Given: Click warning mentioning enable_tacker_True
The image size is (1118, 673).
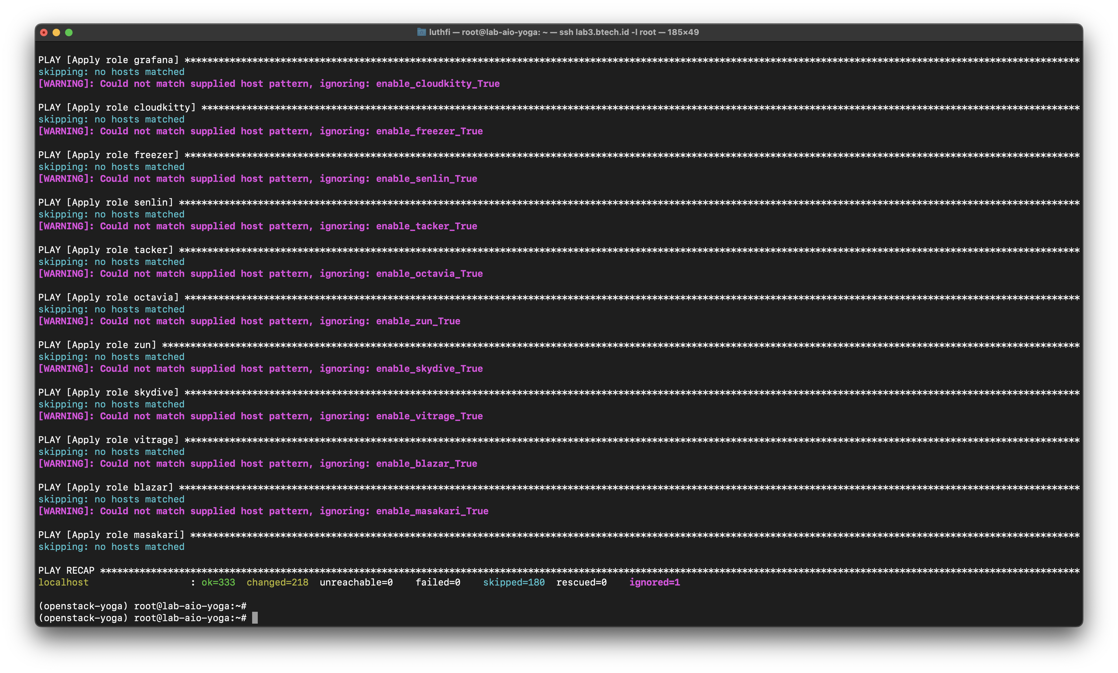Looking at the screenshot, I should point(258,226).
